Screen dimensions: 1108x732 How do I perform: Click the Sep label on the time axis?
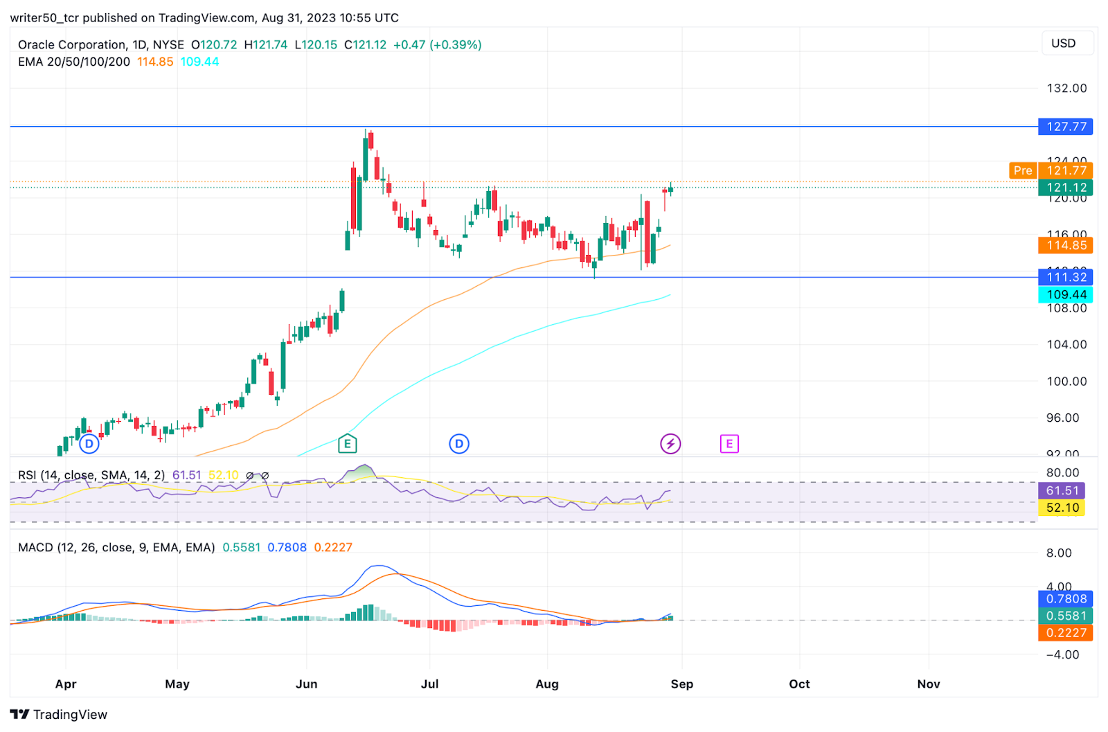(x=682, y=684)
